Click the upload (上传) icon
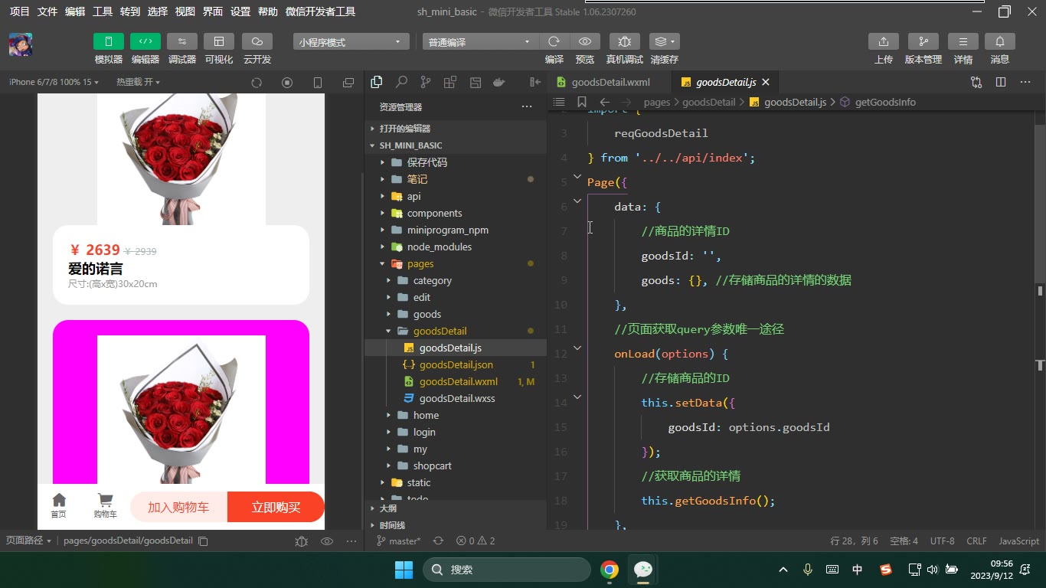This screenshot has width=1046, height=588. (884, 41)
